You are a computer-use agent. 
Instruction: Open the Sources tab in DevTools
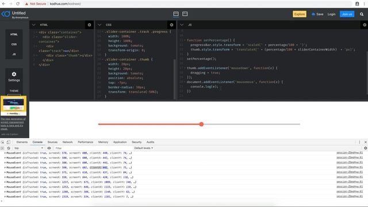(x=52, y=142)
